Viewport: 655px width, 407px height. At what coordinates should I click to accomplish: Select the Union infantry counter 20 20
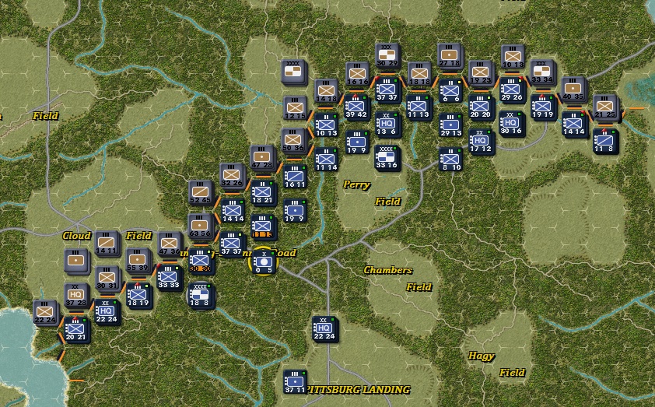pyautogui.click(x=481, y=107)
